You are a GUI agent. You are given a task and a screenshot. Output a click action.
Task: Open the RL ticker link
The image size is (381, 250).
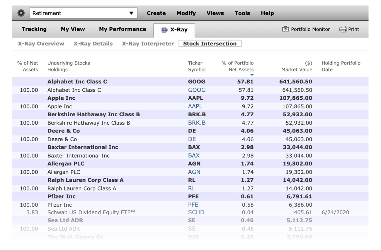[192, 188]
